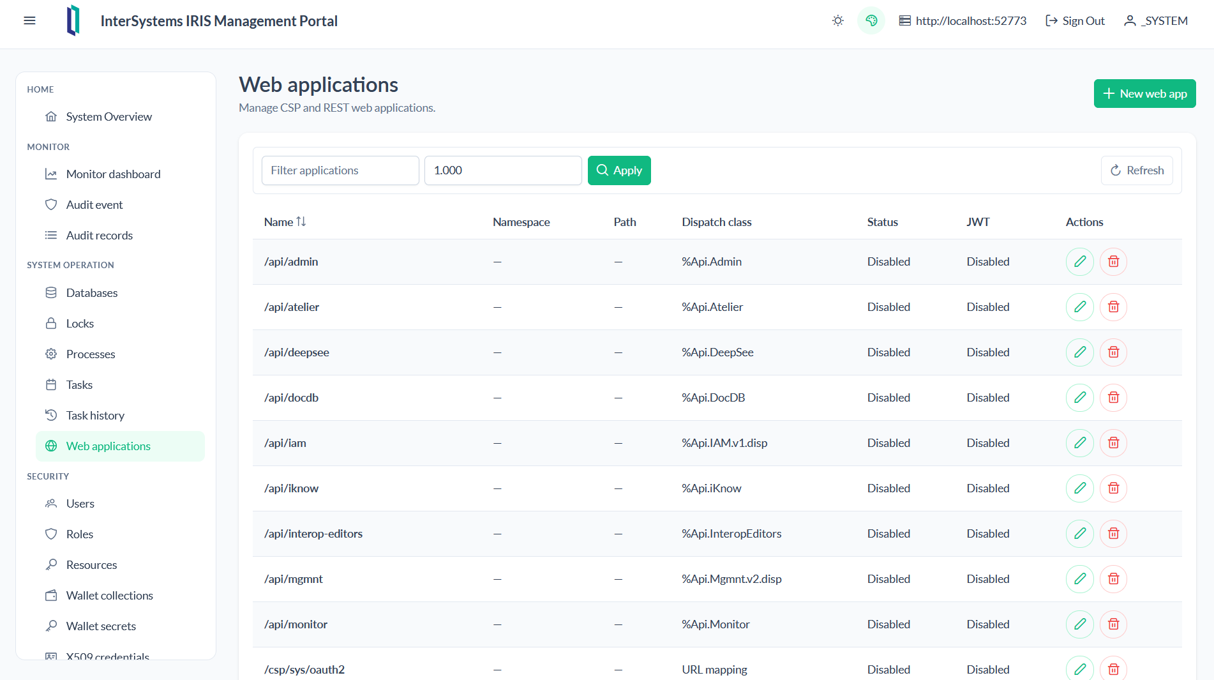
Task: Edit the /api/docdb application
Action: (x=1080, y=398)
